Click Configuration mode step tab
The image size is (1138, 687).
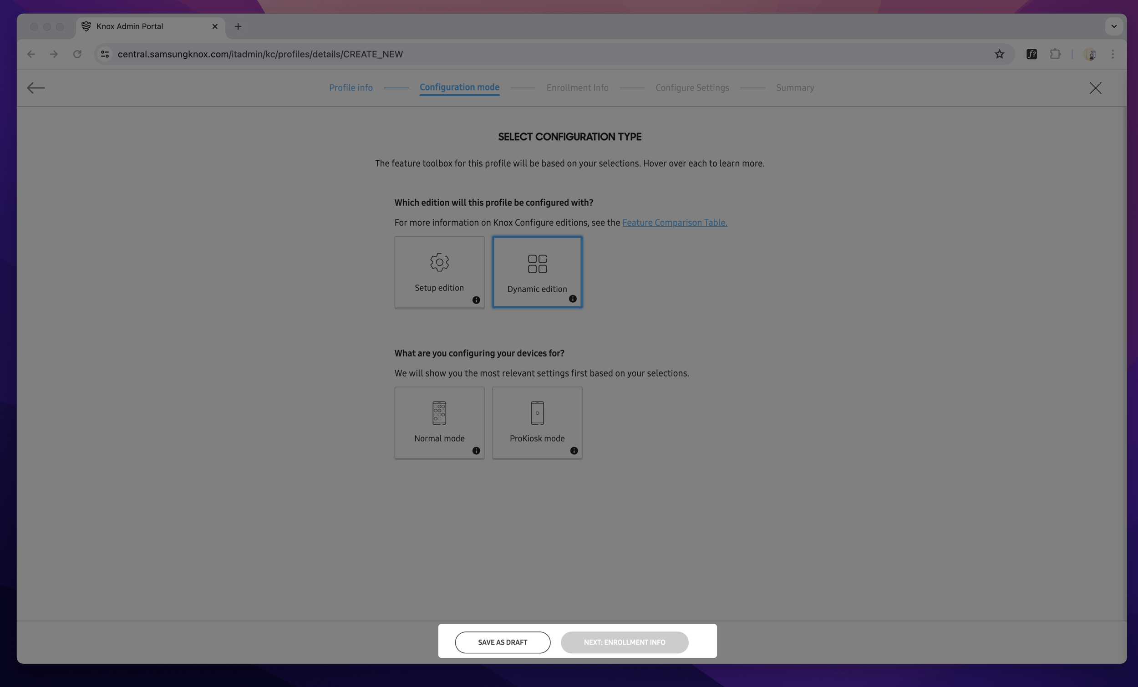[x=459, y=87]
